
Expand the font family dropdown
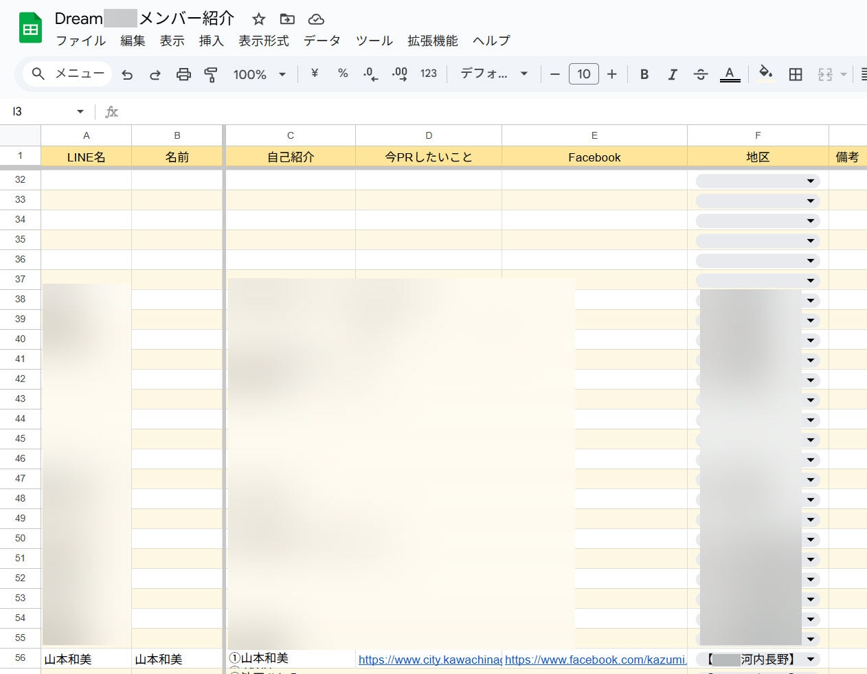coord(494,74)
